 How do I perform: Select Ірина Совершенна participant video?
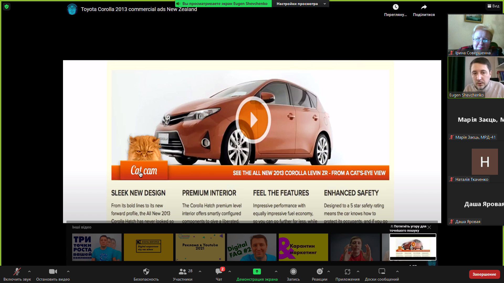pyautogui.click(x=476, y=35)
